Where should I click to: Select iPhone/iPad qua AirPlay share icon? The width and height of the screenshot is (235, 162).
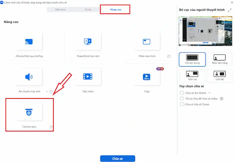point(29,42)
